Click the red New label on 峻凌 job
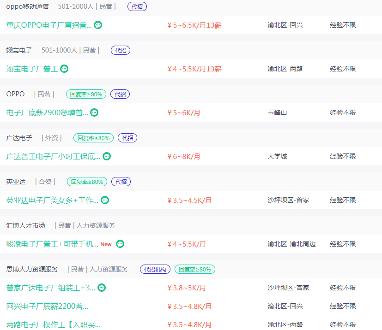This screenshot has height=330, width=382. pyautogui.click(x=106, y=244)
